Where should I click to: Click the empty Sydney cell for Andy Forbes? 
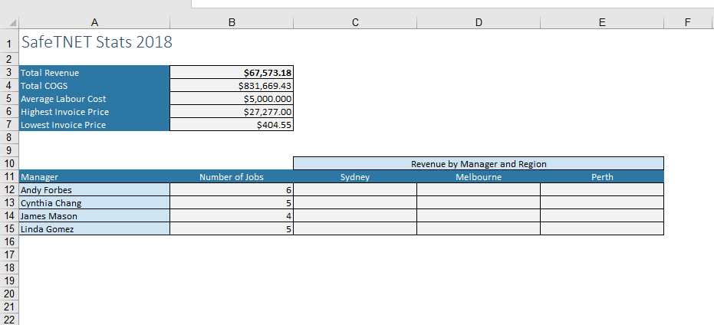355,190
